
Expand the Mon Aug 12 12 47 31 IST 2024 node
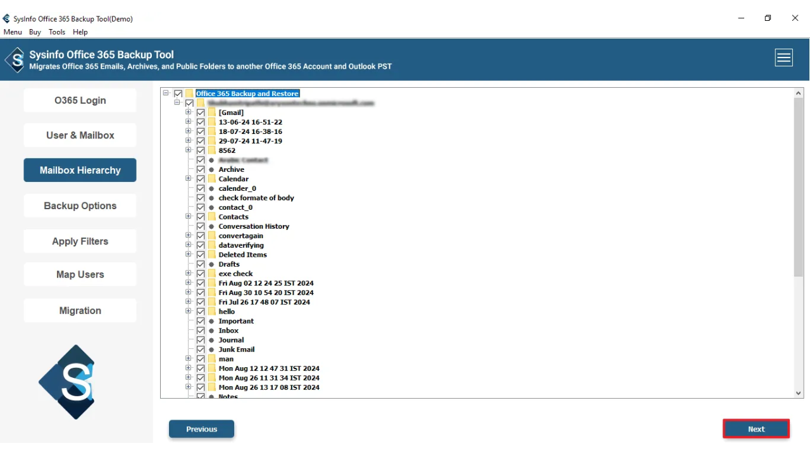coord(189,368)
